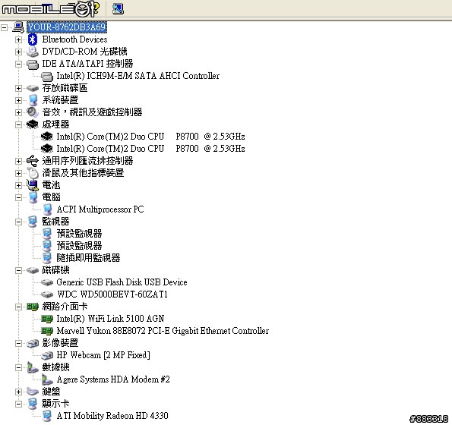
Task: Click the 鍵盤 keyboard category icon
Action: tap(33, 392)
